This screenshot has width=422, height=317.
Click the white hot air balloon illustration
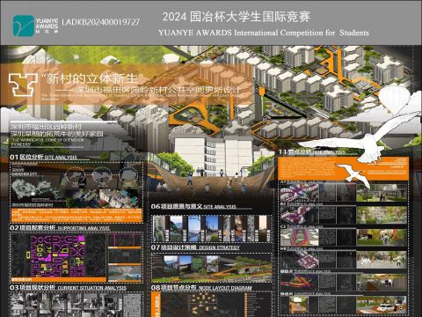[x=394, y=100]
